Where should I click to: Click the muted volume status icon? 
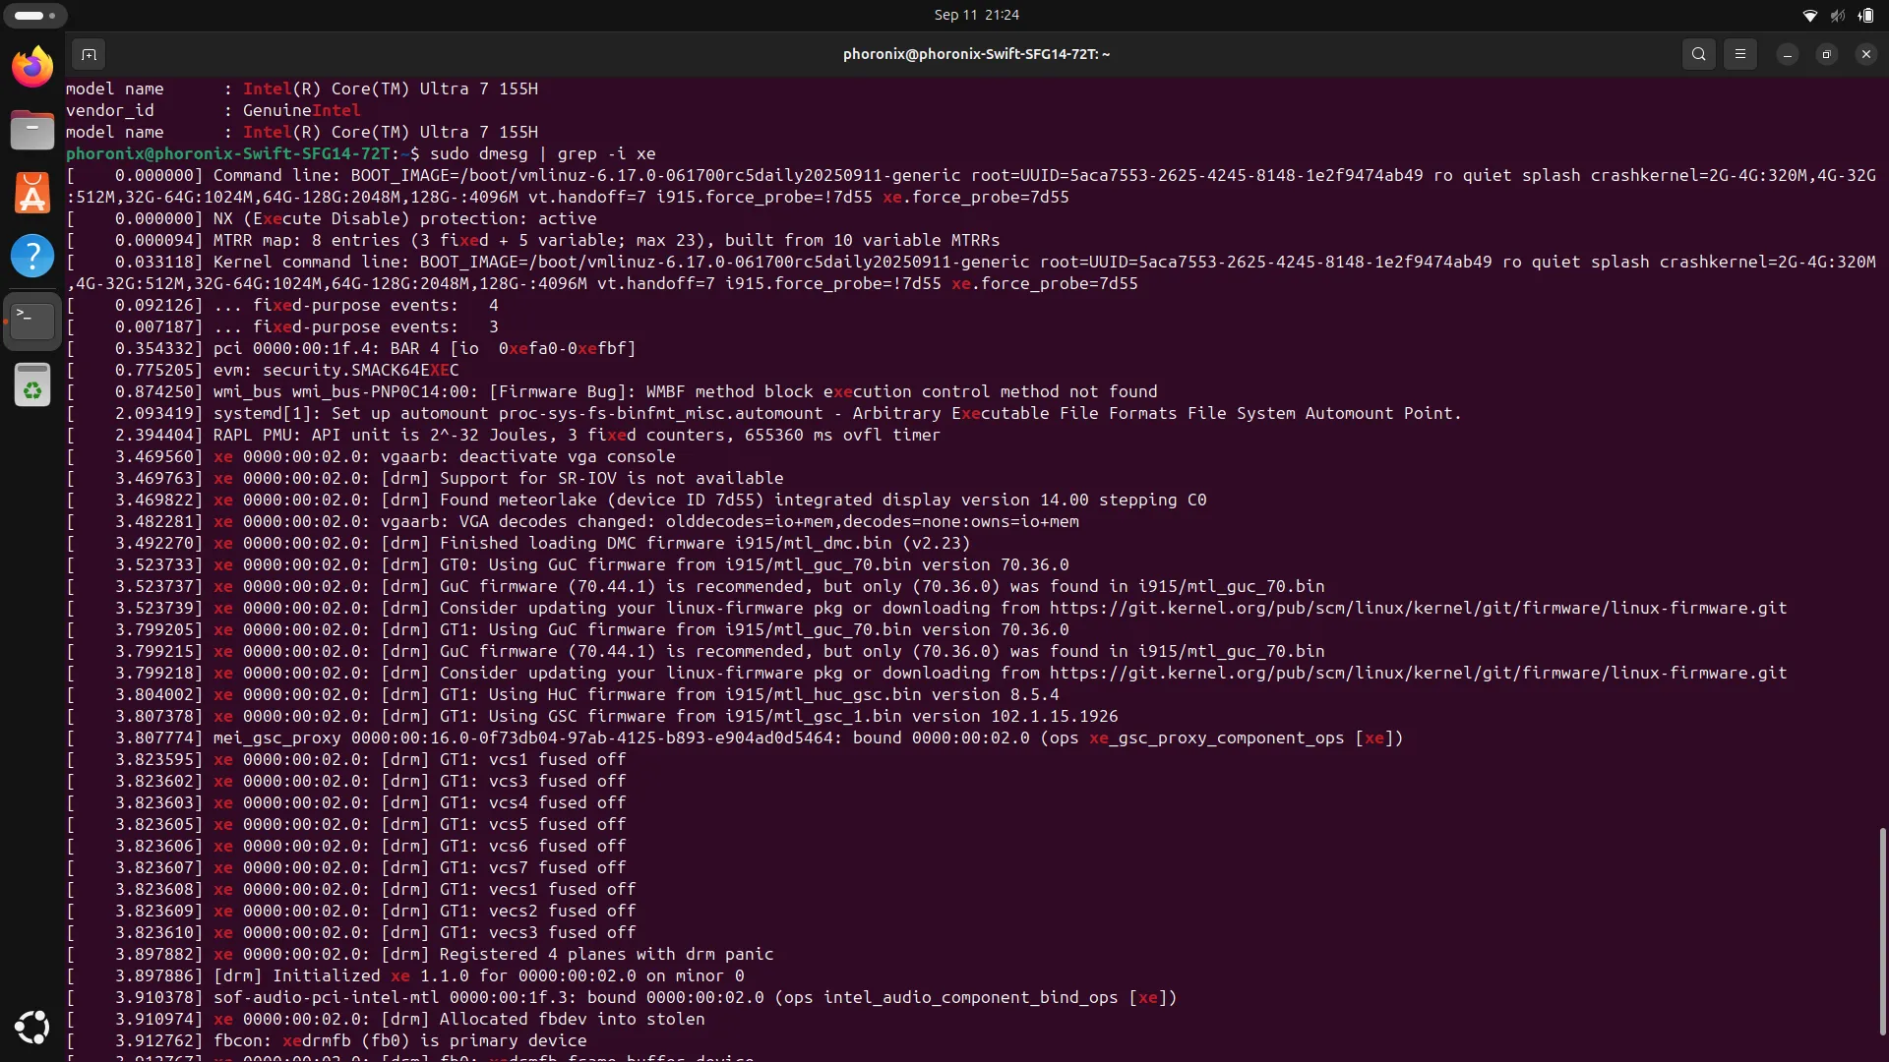1838,15
